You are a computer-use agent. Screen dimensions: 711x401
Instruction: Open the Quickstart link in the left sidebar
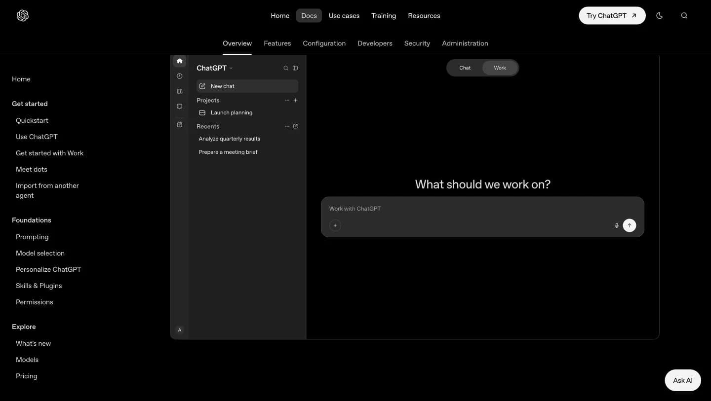(x=32, y=120)
